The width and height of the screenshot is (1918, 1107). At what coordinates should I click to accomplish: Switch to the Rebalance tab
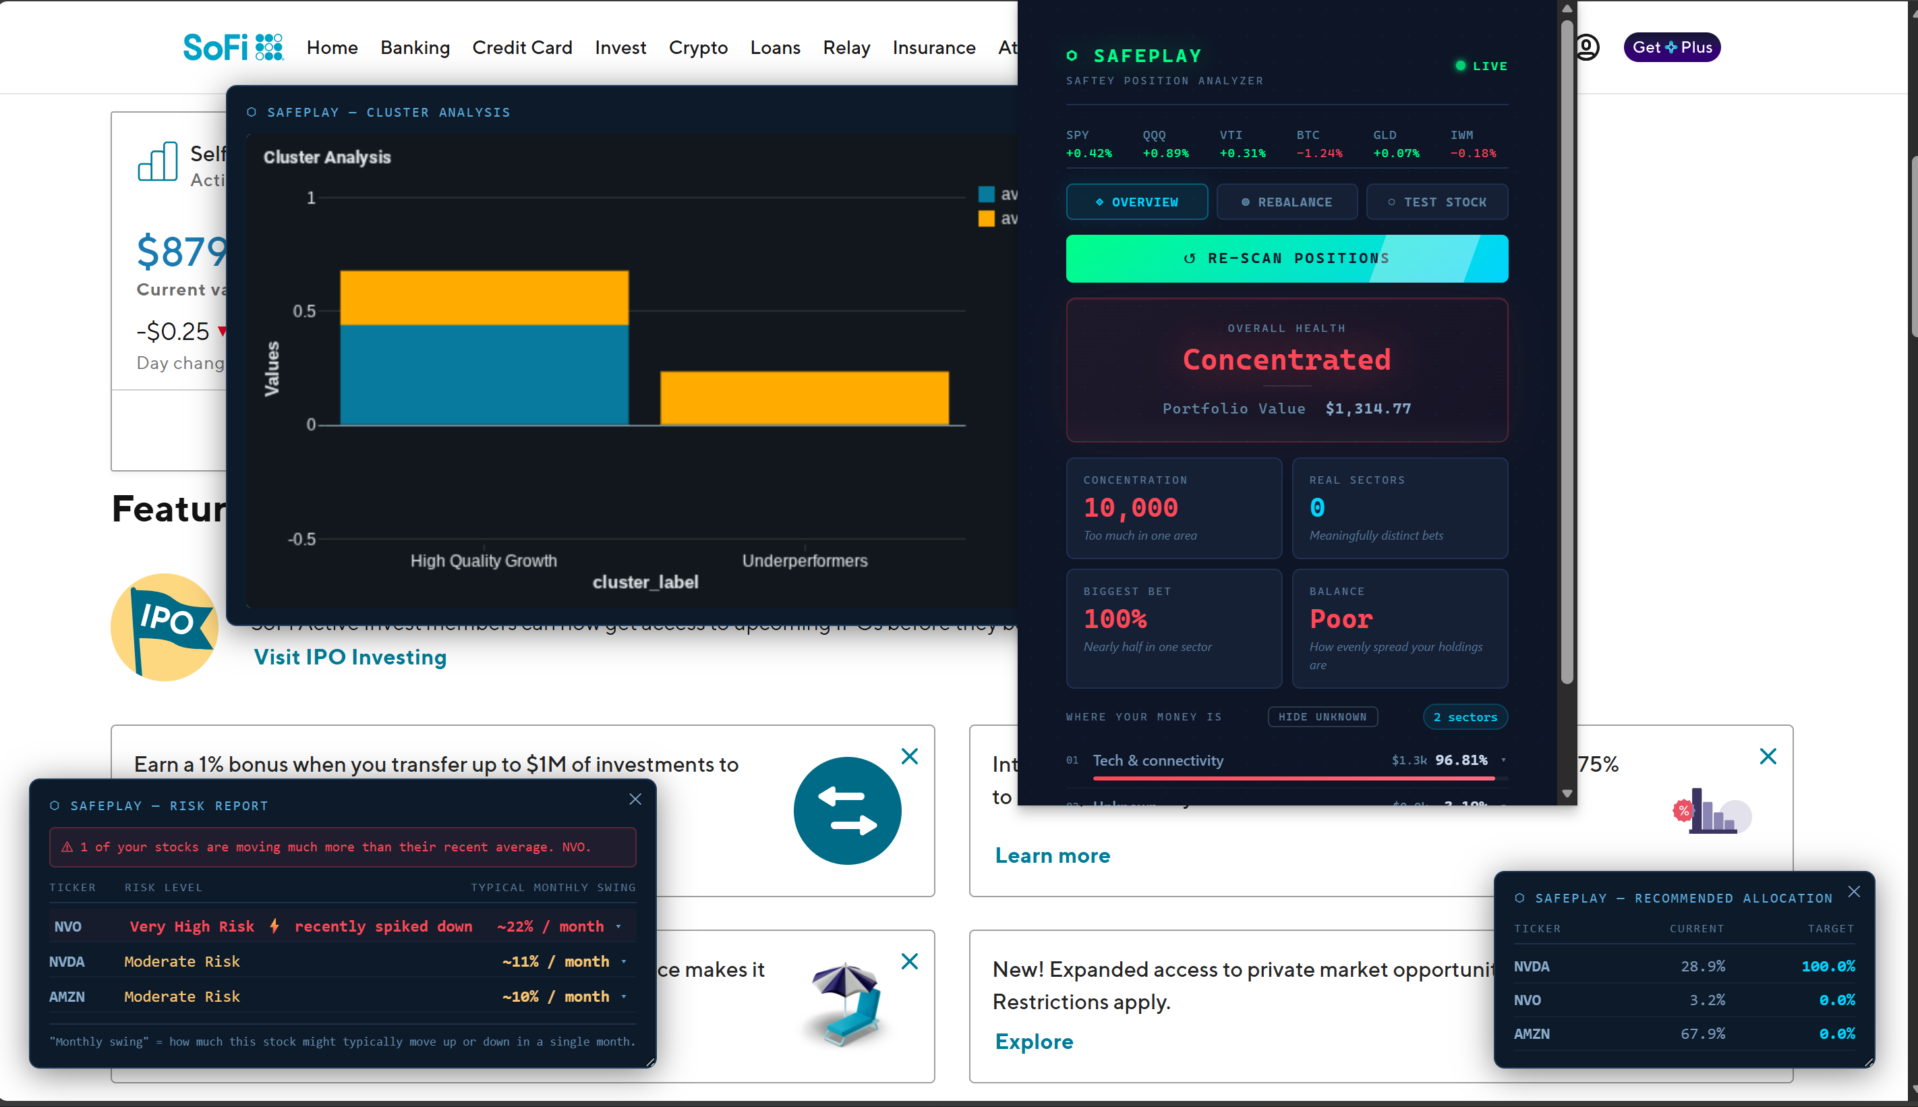click(x=1287, y=202)
